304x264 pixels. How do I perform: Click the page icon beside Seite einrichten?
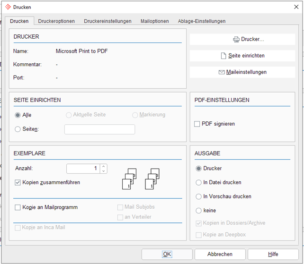click(x=224, y=56)
